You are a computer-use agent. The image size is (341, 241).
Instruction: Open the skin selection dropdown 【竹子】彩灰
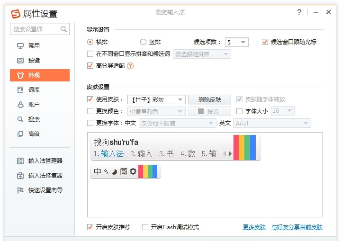(156, 99)
